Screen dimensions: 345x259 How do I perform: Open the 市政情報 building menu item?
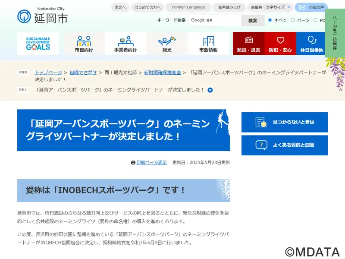point(208,44)
